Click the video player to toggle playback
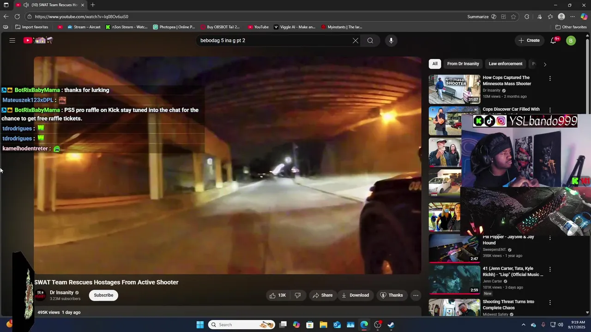Screen dimensions: 591x332 click(x=227, y=165)
